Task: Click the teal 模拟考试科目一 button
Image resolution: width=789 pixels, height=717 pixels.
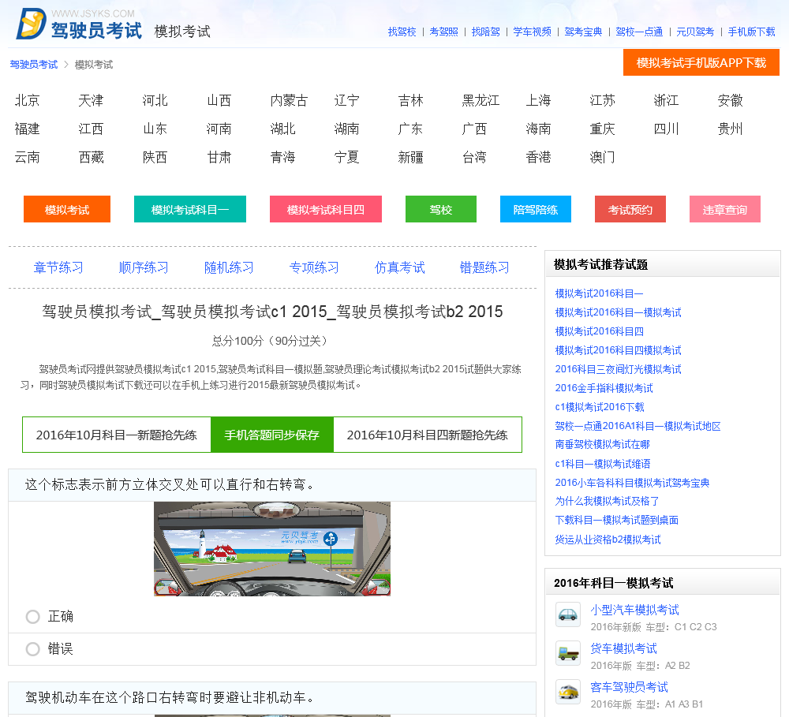Action: coord(190,209)
